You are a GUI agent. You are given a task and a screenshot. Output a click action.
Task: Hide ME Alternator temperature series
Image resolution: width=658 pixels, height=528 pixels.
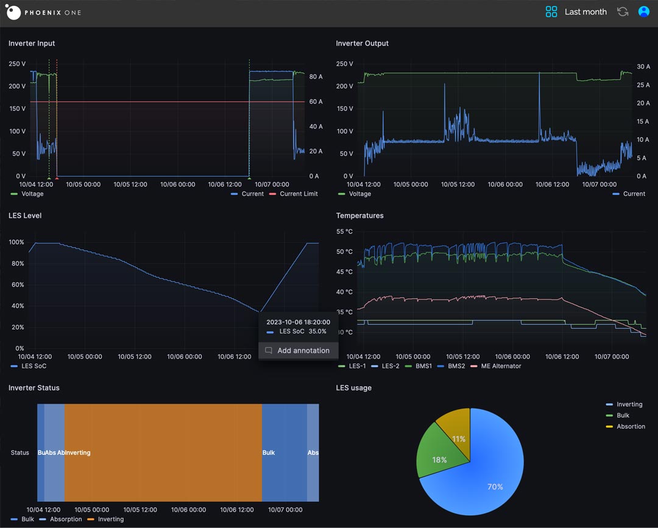[x=501, y=366]
